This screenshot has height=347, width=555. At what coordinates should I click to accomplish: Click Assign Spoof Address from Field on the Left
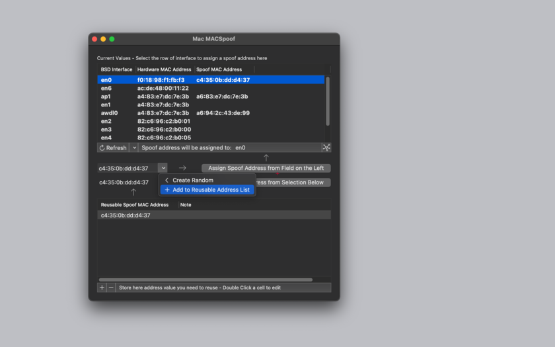[x=266, y=168]
